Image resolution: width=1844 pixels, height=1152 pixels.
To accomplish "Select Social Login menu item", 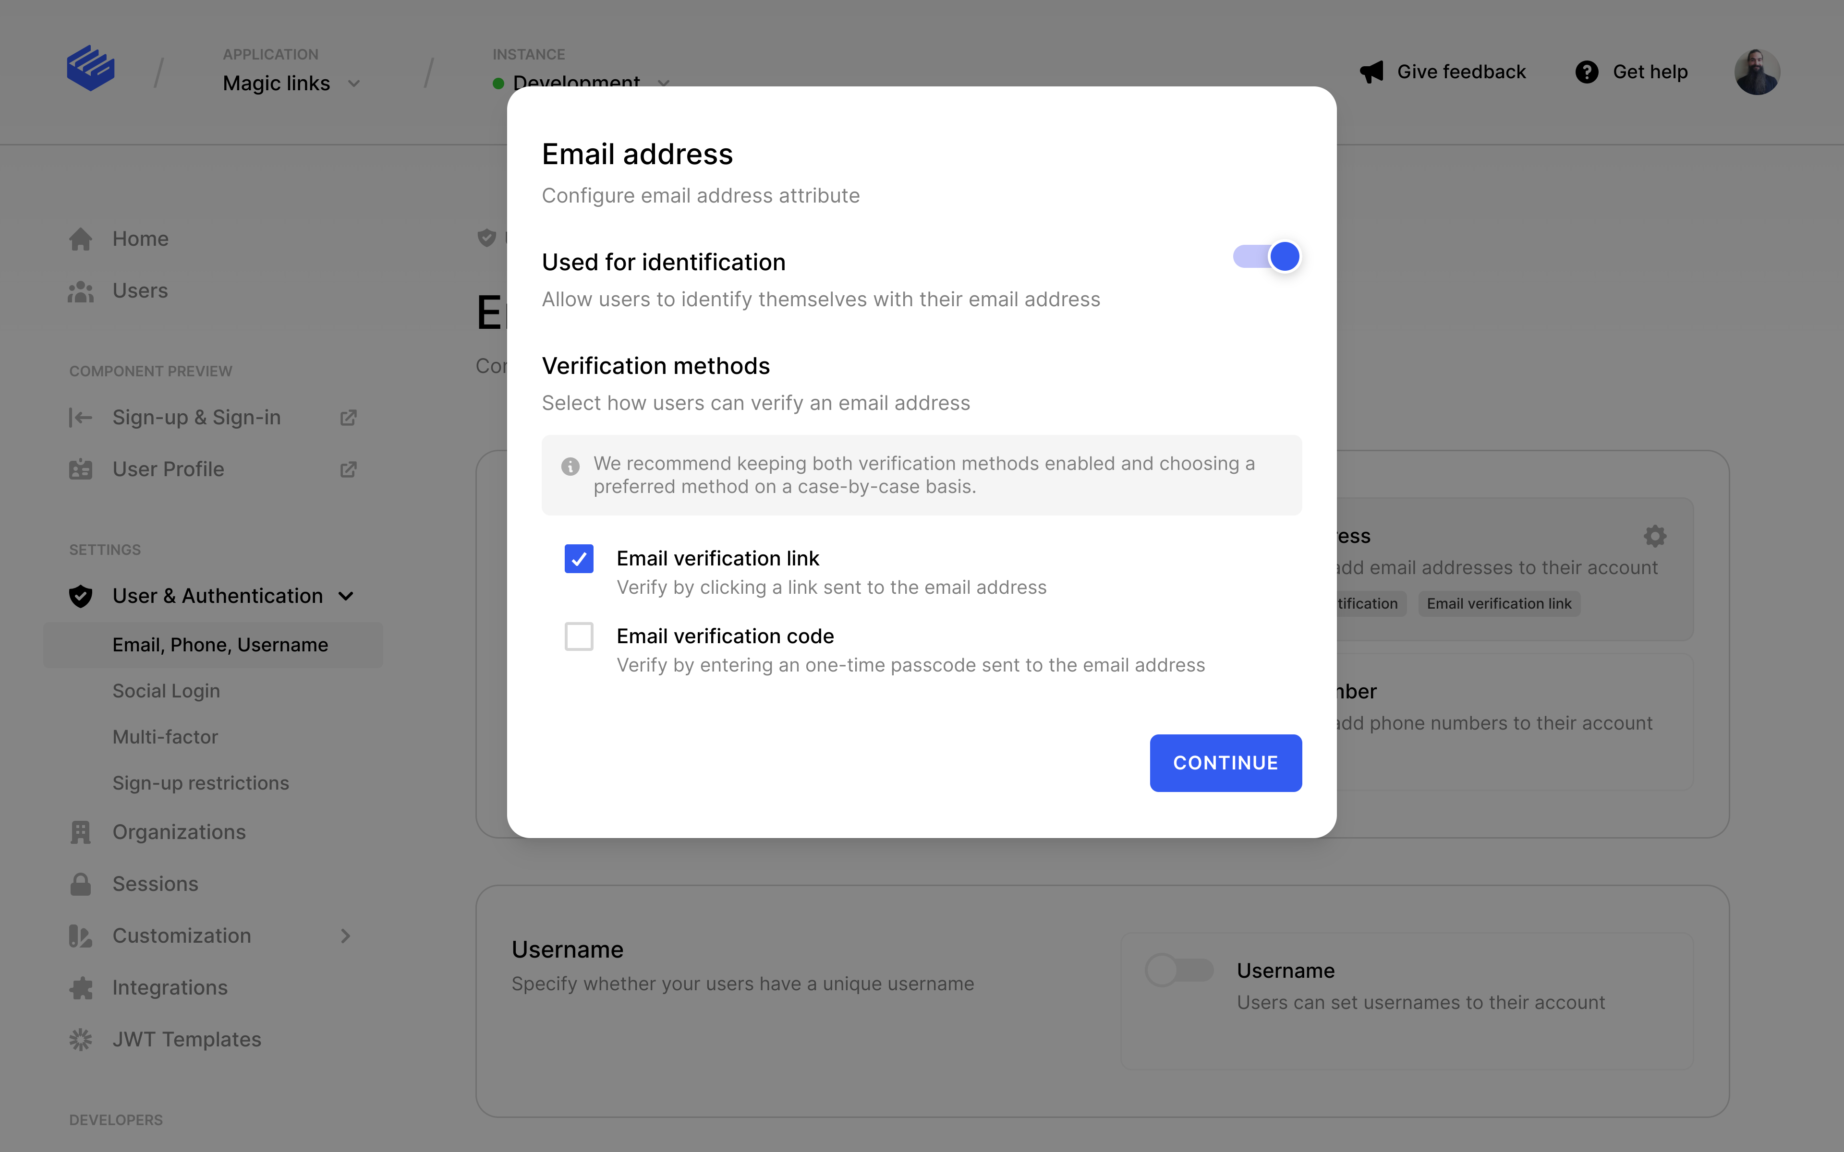I will [166, 691].
